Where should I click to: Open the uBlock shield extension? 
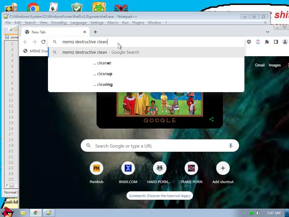249,42
